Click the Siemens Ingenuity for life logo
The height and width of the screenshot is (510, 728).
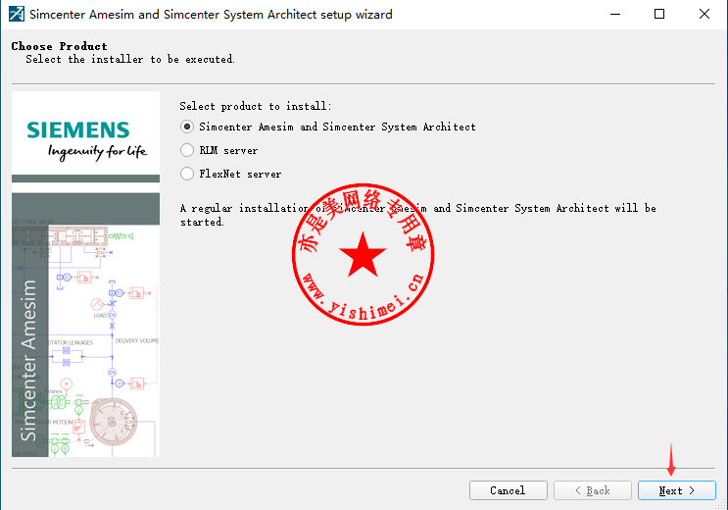tap(86, 140)
